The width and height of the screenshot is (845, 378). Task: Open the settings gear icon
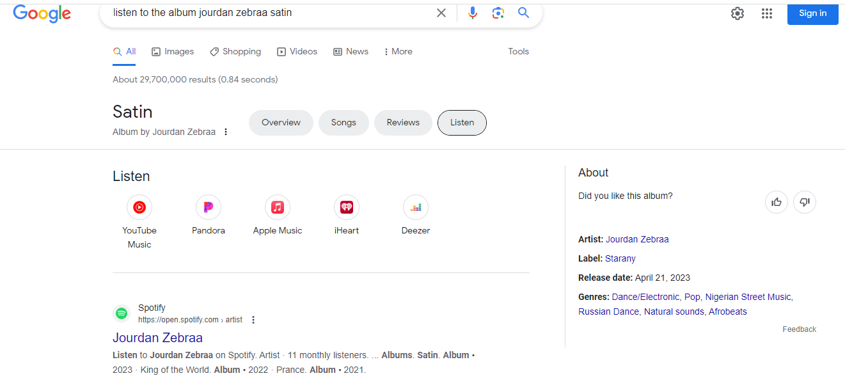738,13
